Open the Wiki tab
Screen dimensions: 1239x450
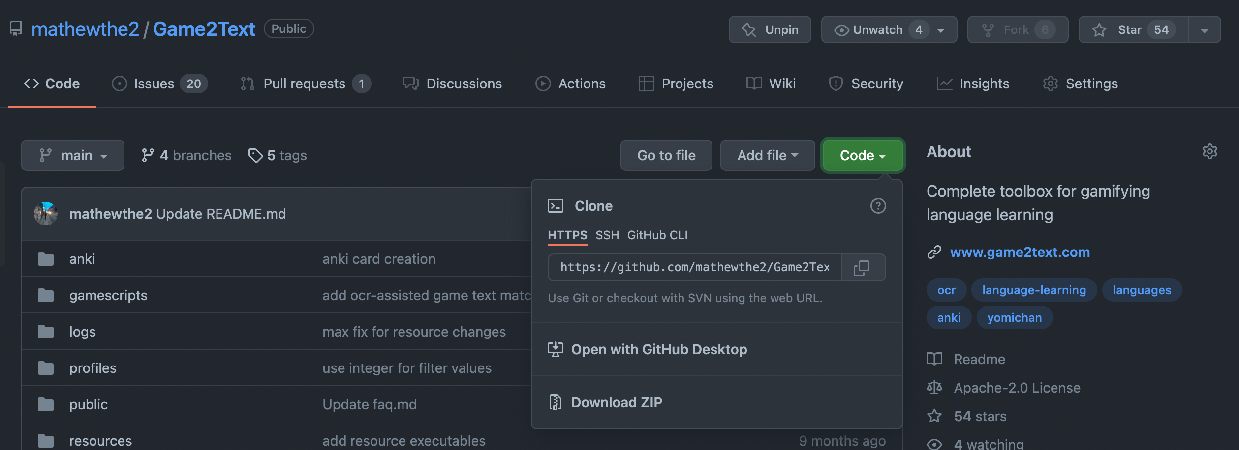(771, 84)
